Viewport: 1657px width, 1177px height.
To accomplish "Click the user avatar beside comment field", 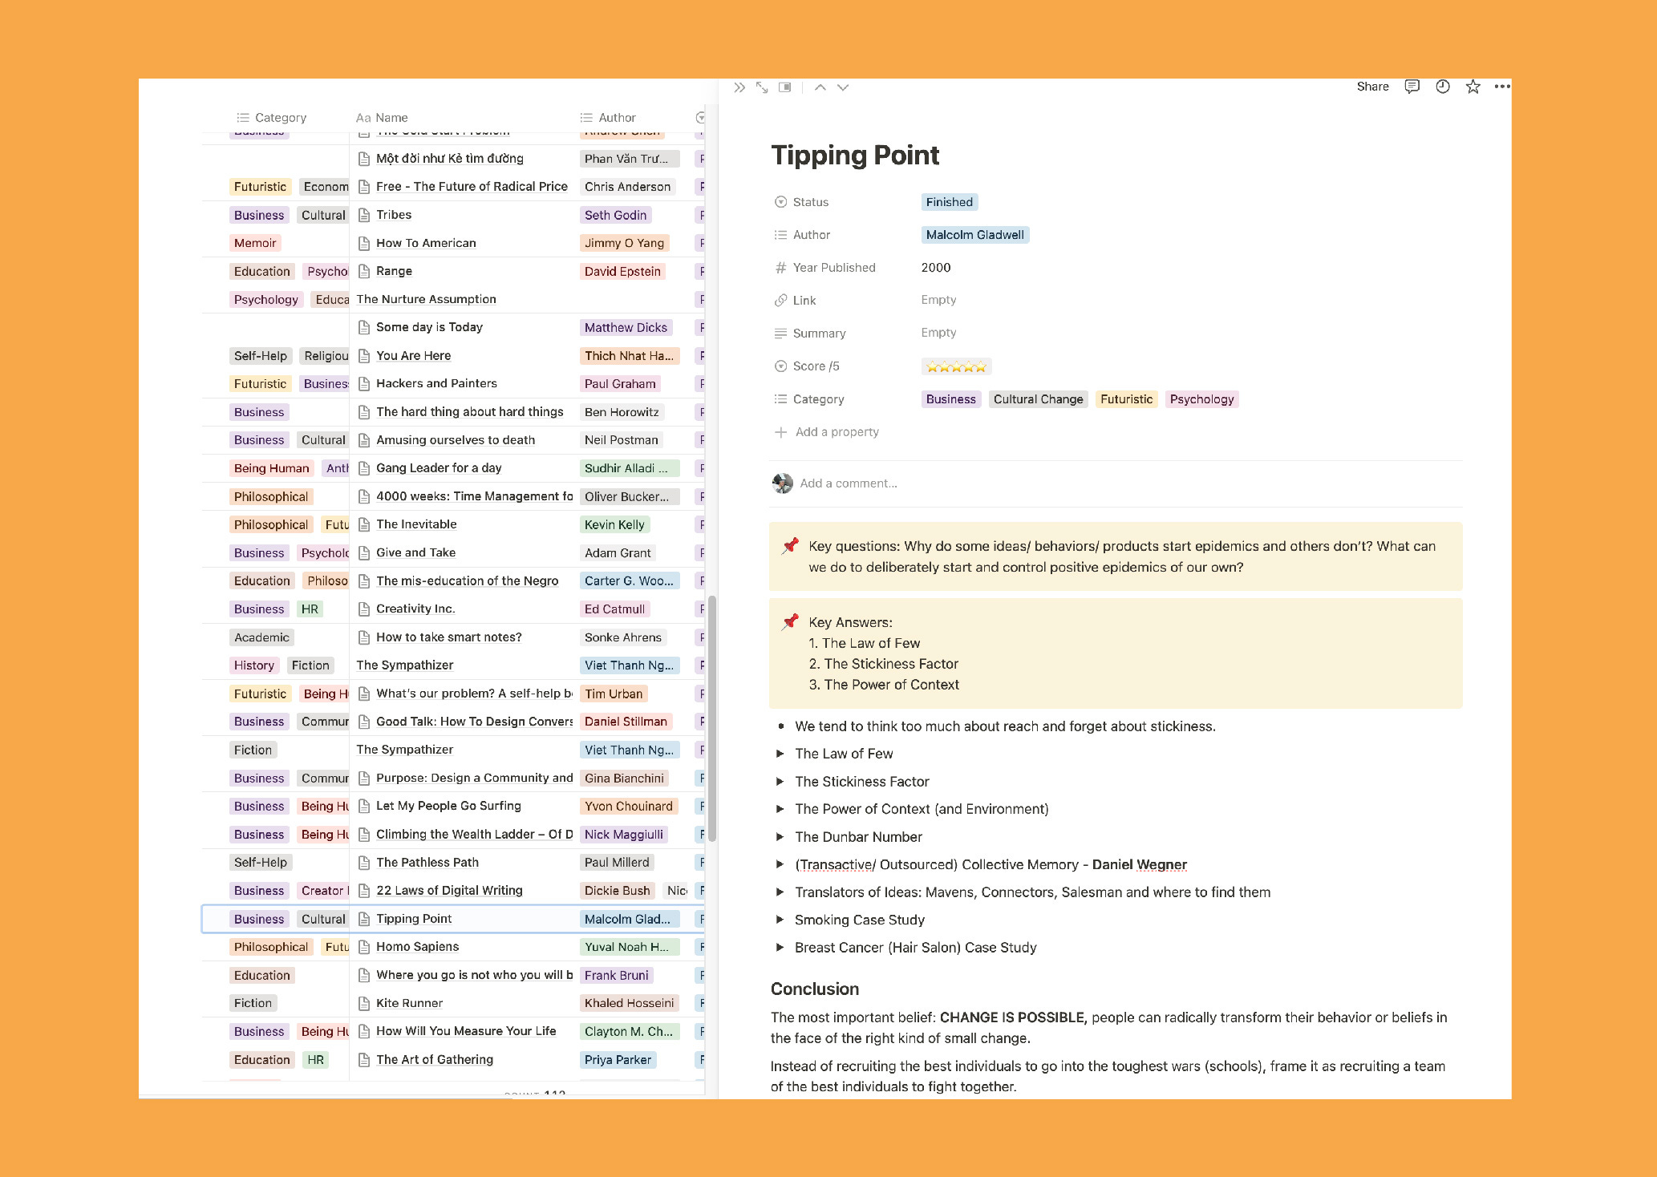I will click(782, 483).
